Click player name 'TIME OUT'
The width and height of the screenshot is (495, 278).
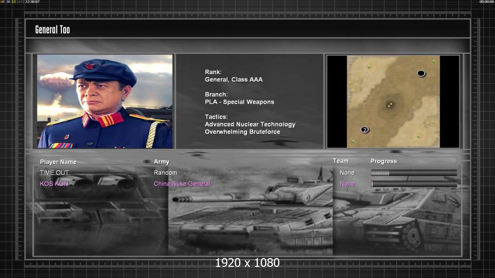54,173
